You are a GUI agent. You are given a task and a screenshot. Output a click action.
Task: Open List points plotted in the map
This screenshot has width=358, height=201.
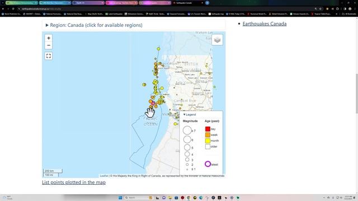point(74,183)
